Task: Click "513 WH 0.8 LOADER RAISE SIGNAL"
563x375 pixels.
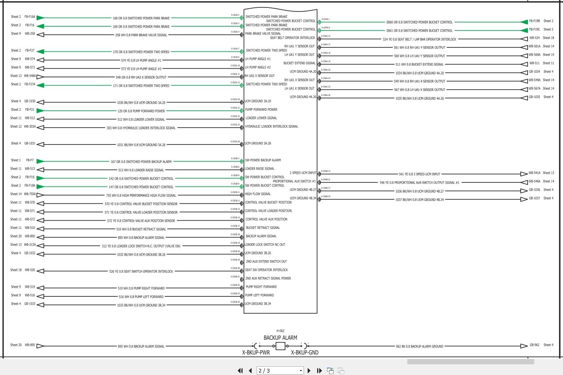Action: (141, 170)
